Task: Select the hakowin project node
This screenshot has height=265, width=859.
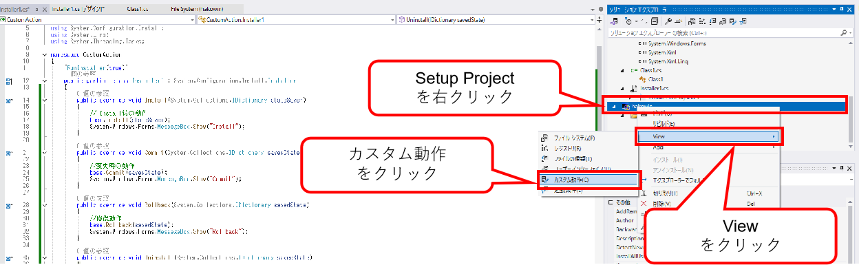Action: (729, 107)
